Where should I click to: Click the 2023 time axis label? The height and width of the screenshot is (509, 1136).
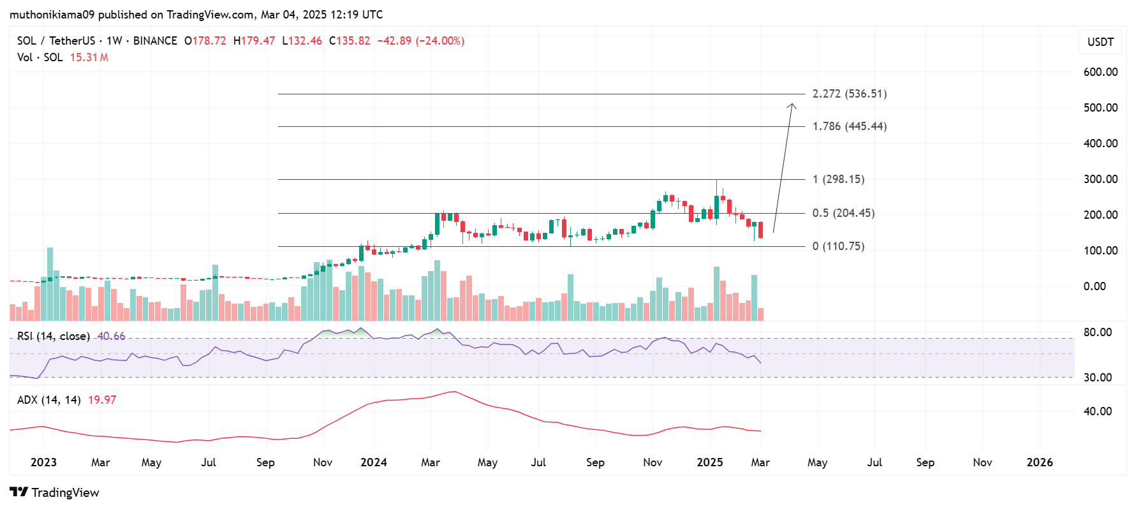click(43, 462)
